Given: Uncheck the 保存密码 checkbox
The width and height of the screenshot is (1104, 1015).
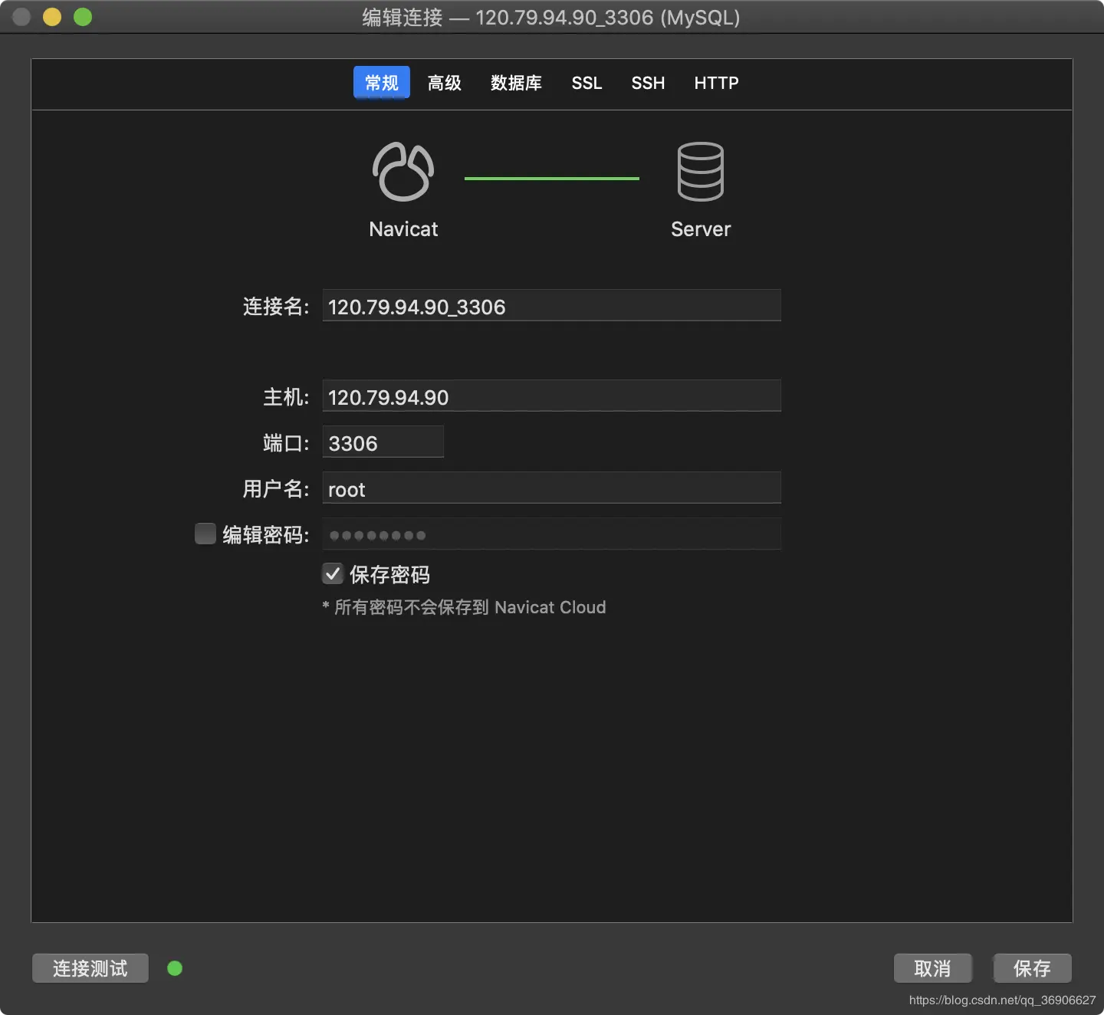Looking at the screenshot, I should (x=333, y=573).
